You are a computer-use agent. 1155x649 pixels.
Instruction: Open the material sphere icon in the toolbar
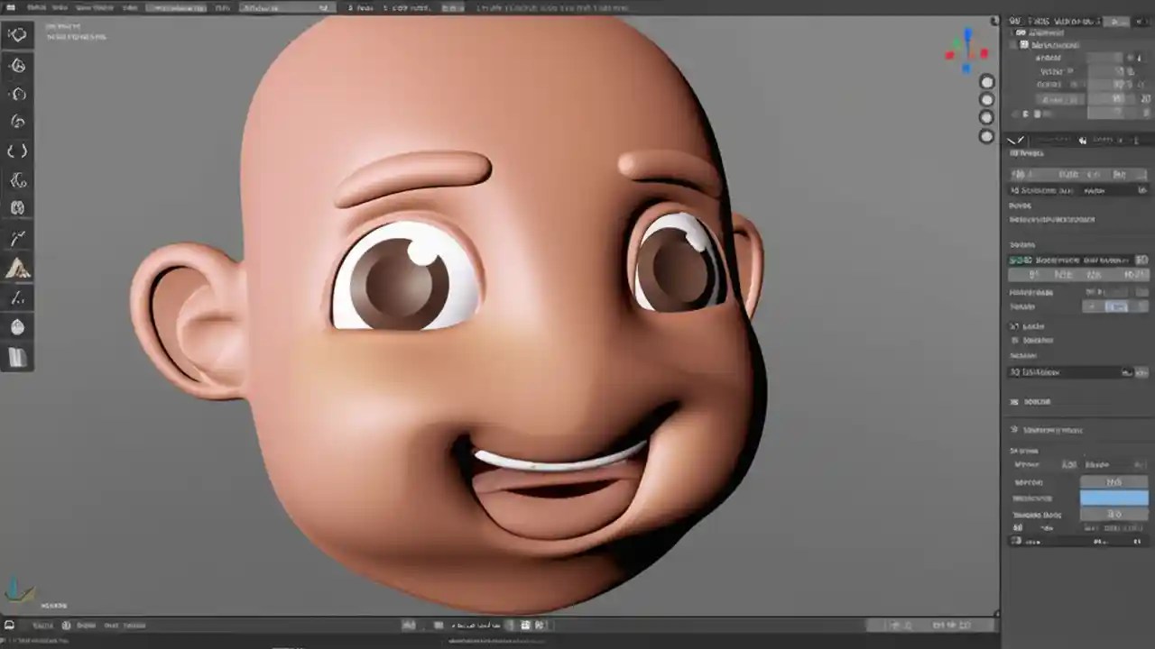coord(18,326)
